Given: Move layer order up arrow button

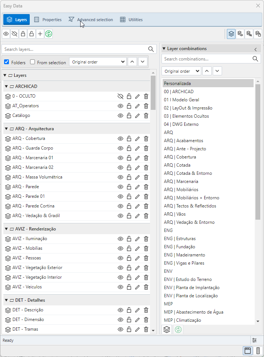Looking at the screenshot, I should pyautogui.click(x=132, y=62).
